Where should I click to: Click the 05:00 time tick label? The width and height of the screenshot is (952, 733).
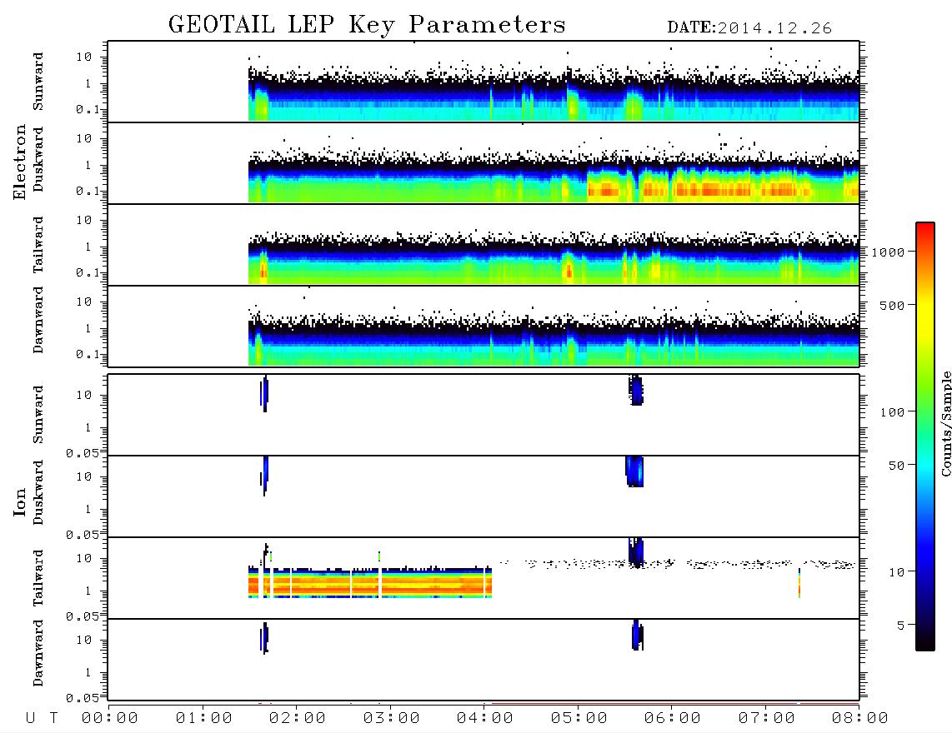(579, 718)
